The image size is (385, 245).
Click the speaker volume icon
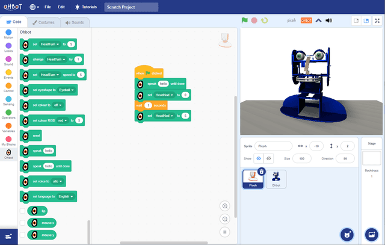pos(328,20)
